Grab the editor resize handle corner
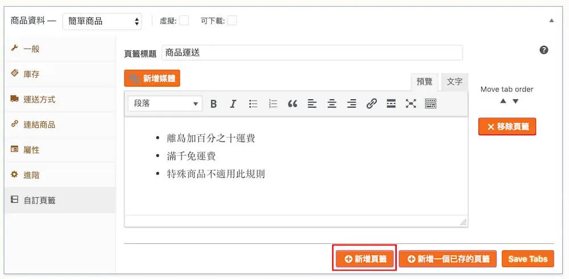This screenshot has height=279, width=569. [463, 223]
